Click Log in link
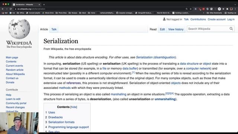The image size is (238, 134). point(231,19)
